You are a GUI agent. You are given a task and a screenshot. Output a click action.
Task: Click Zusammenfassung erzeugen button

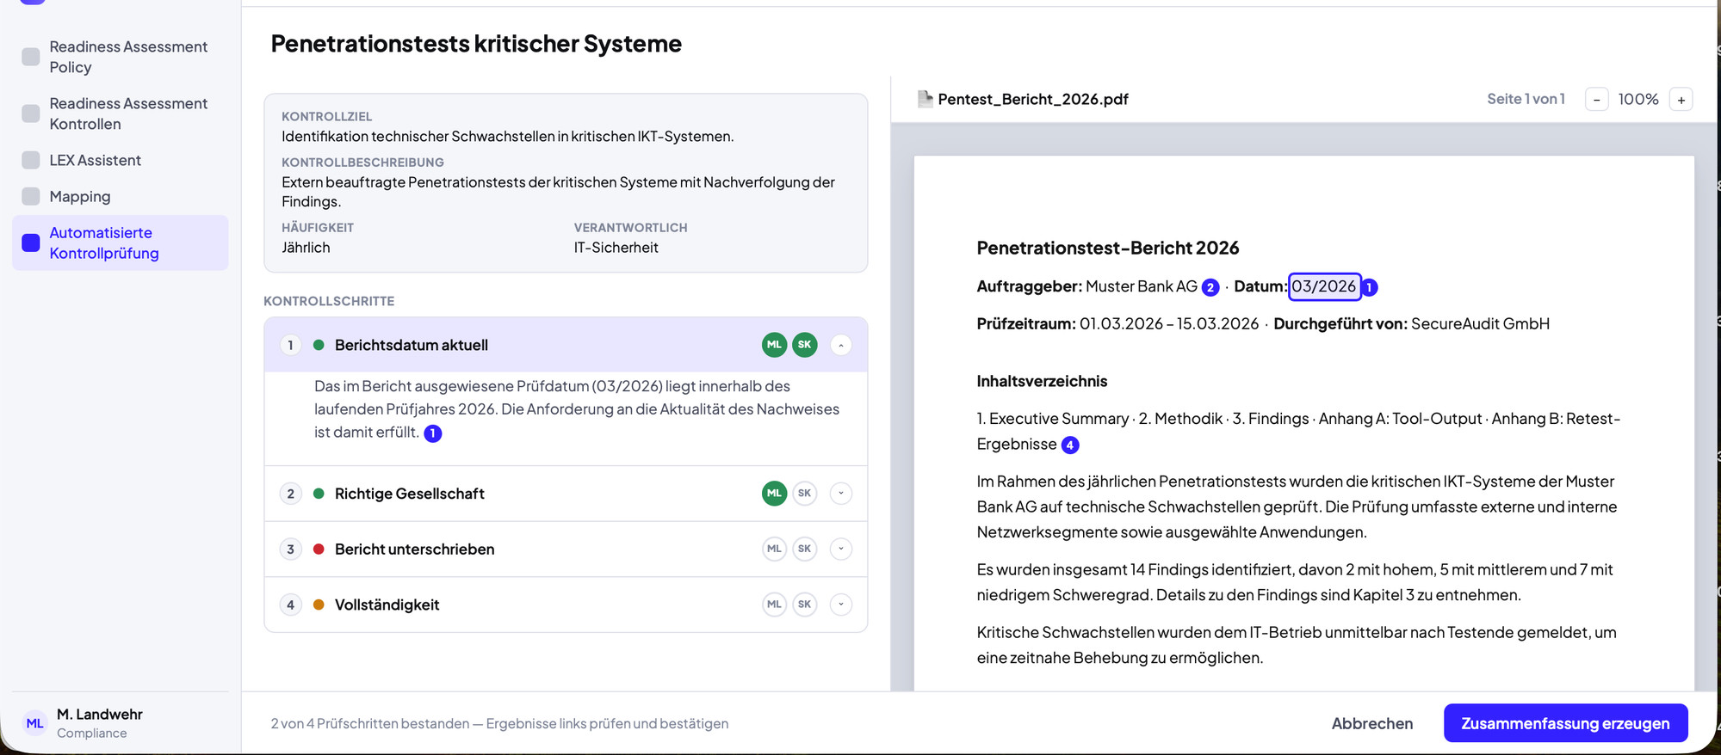tap(1565, 723)
